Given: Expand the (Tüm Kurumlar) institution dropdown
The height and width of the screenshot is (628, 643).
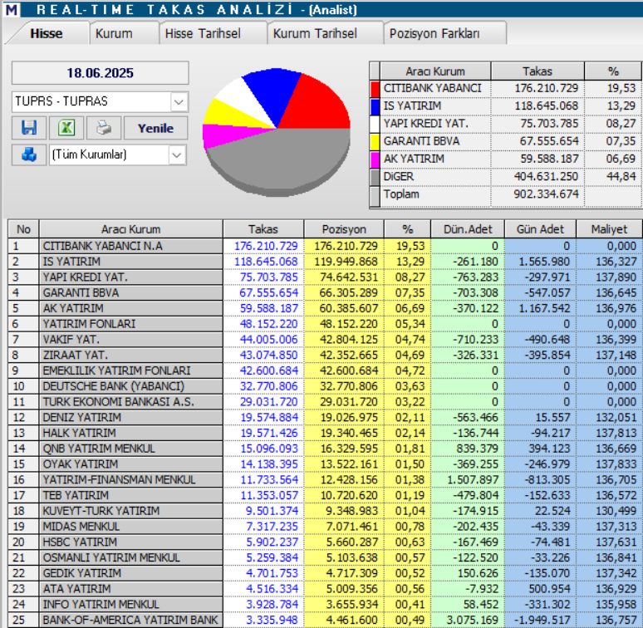Looking at the screenshot, I should [177, 155].
